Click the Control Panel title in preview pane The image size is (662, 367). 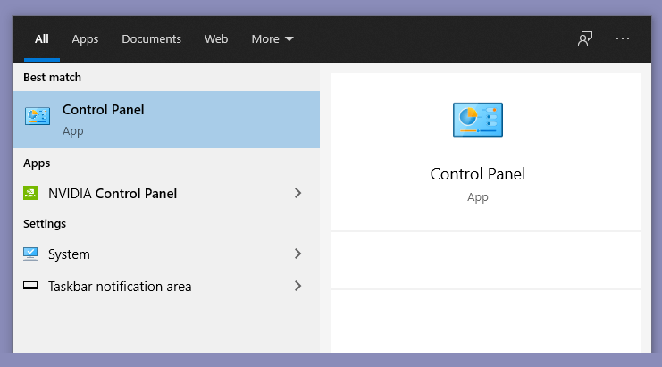pos(477,174)
